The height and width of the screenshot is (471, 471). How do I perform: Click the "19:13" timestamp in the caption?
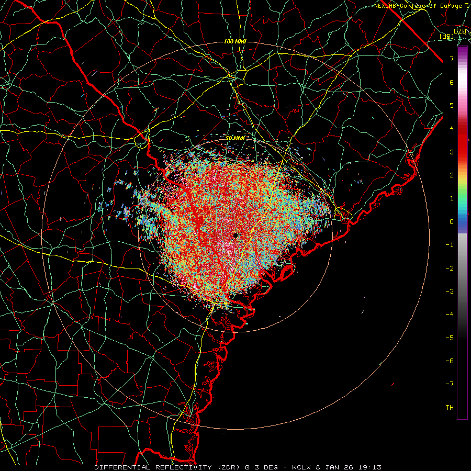point(370,467)
